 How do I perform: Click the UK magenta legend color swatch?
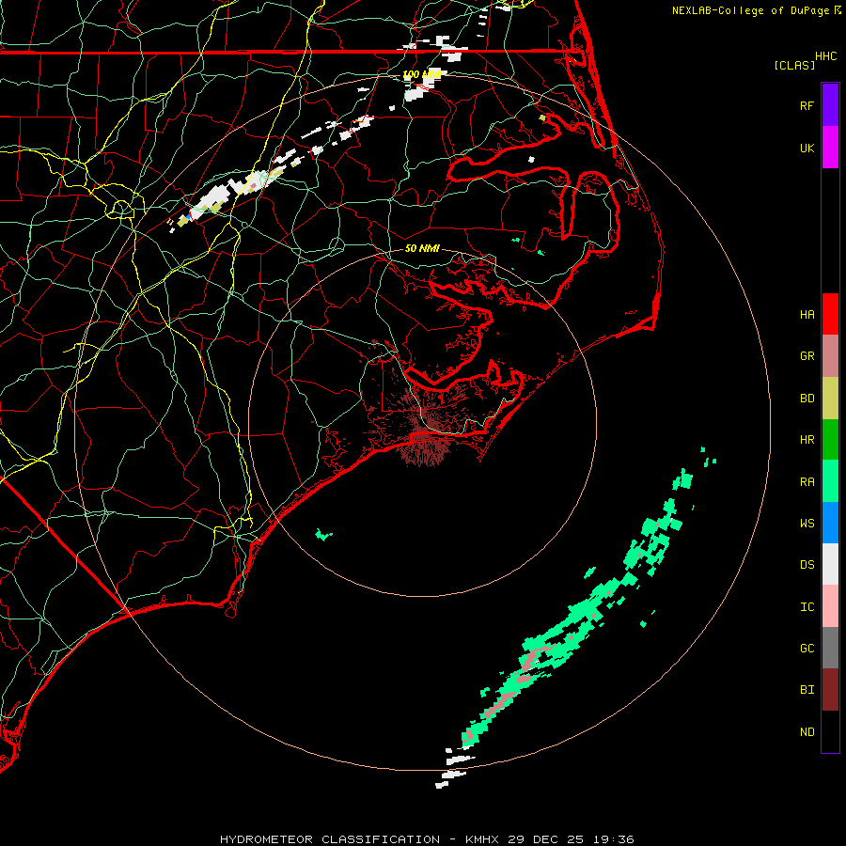click(830, 148)
